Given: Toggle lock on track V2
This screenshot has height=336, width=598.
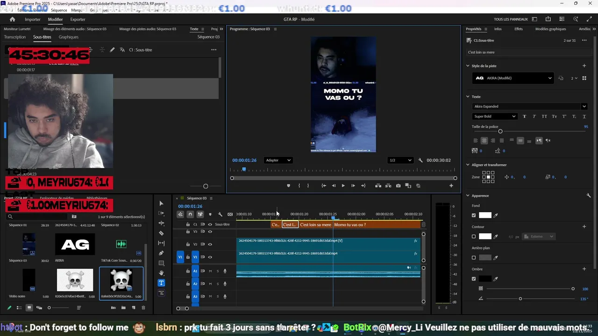Looking at the screenshot, I should [188, 244].
